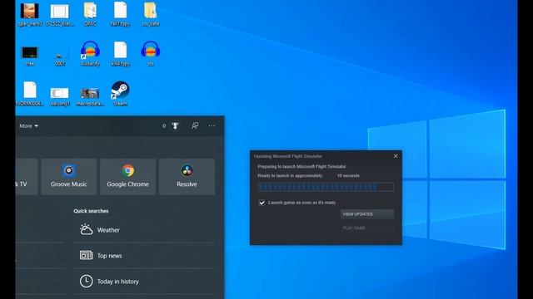Select the NORM0004 file on the desktop
Image resolution: width=533 pixels, height=299 pixels.
30,94
